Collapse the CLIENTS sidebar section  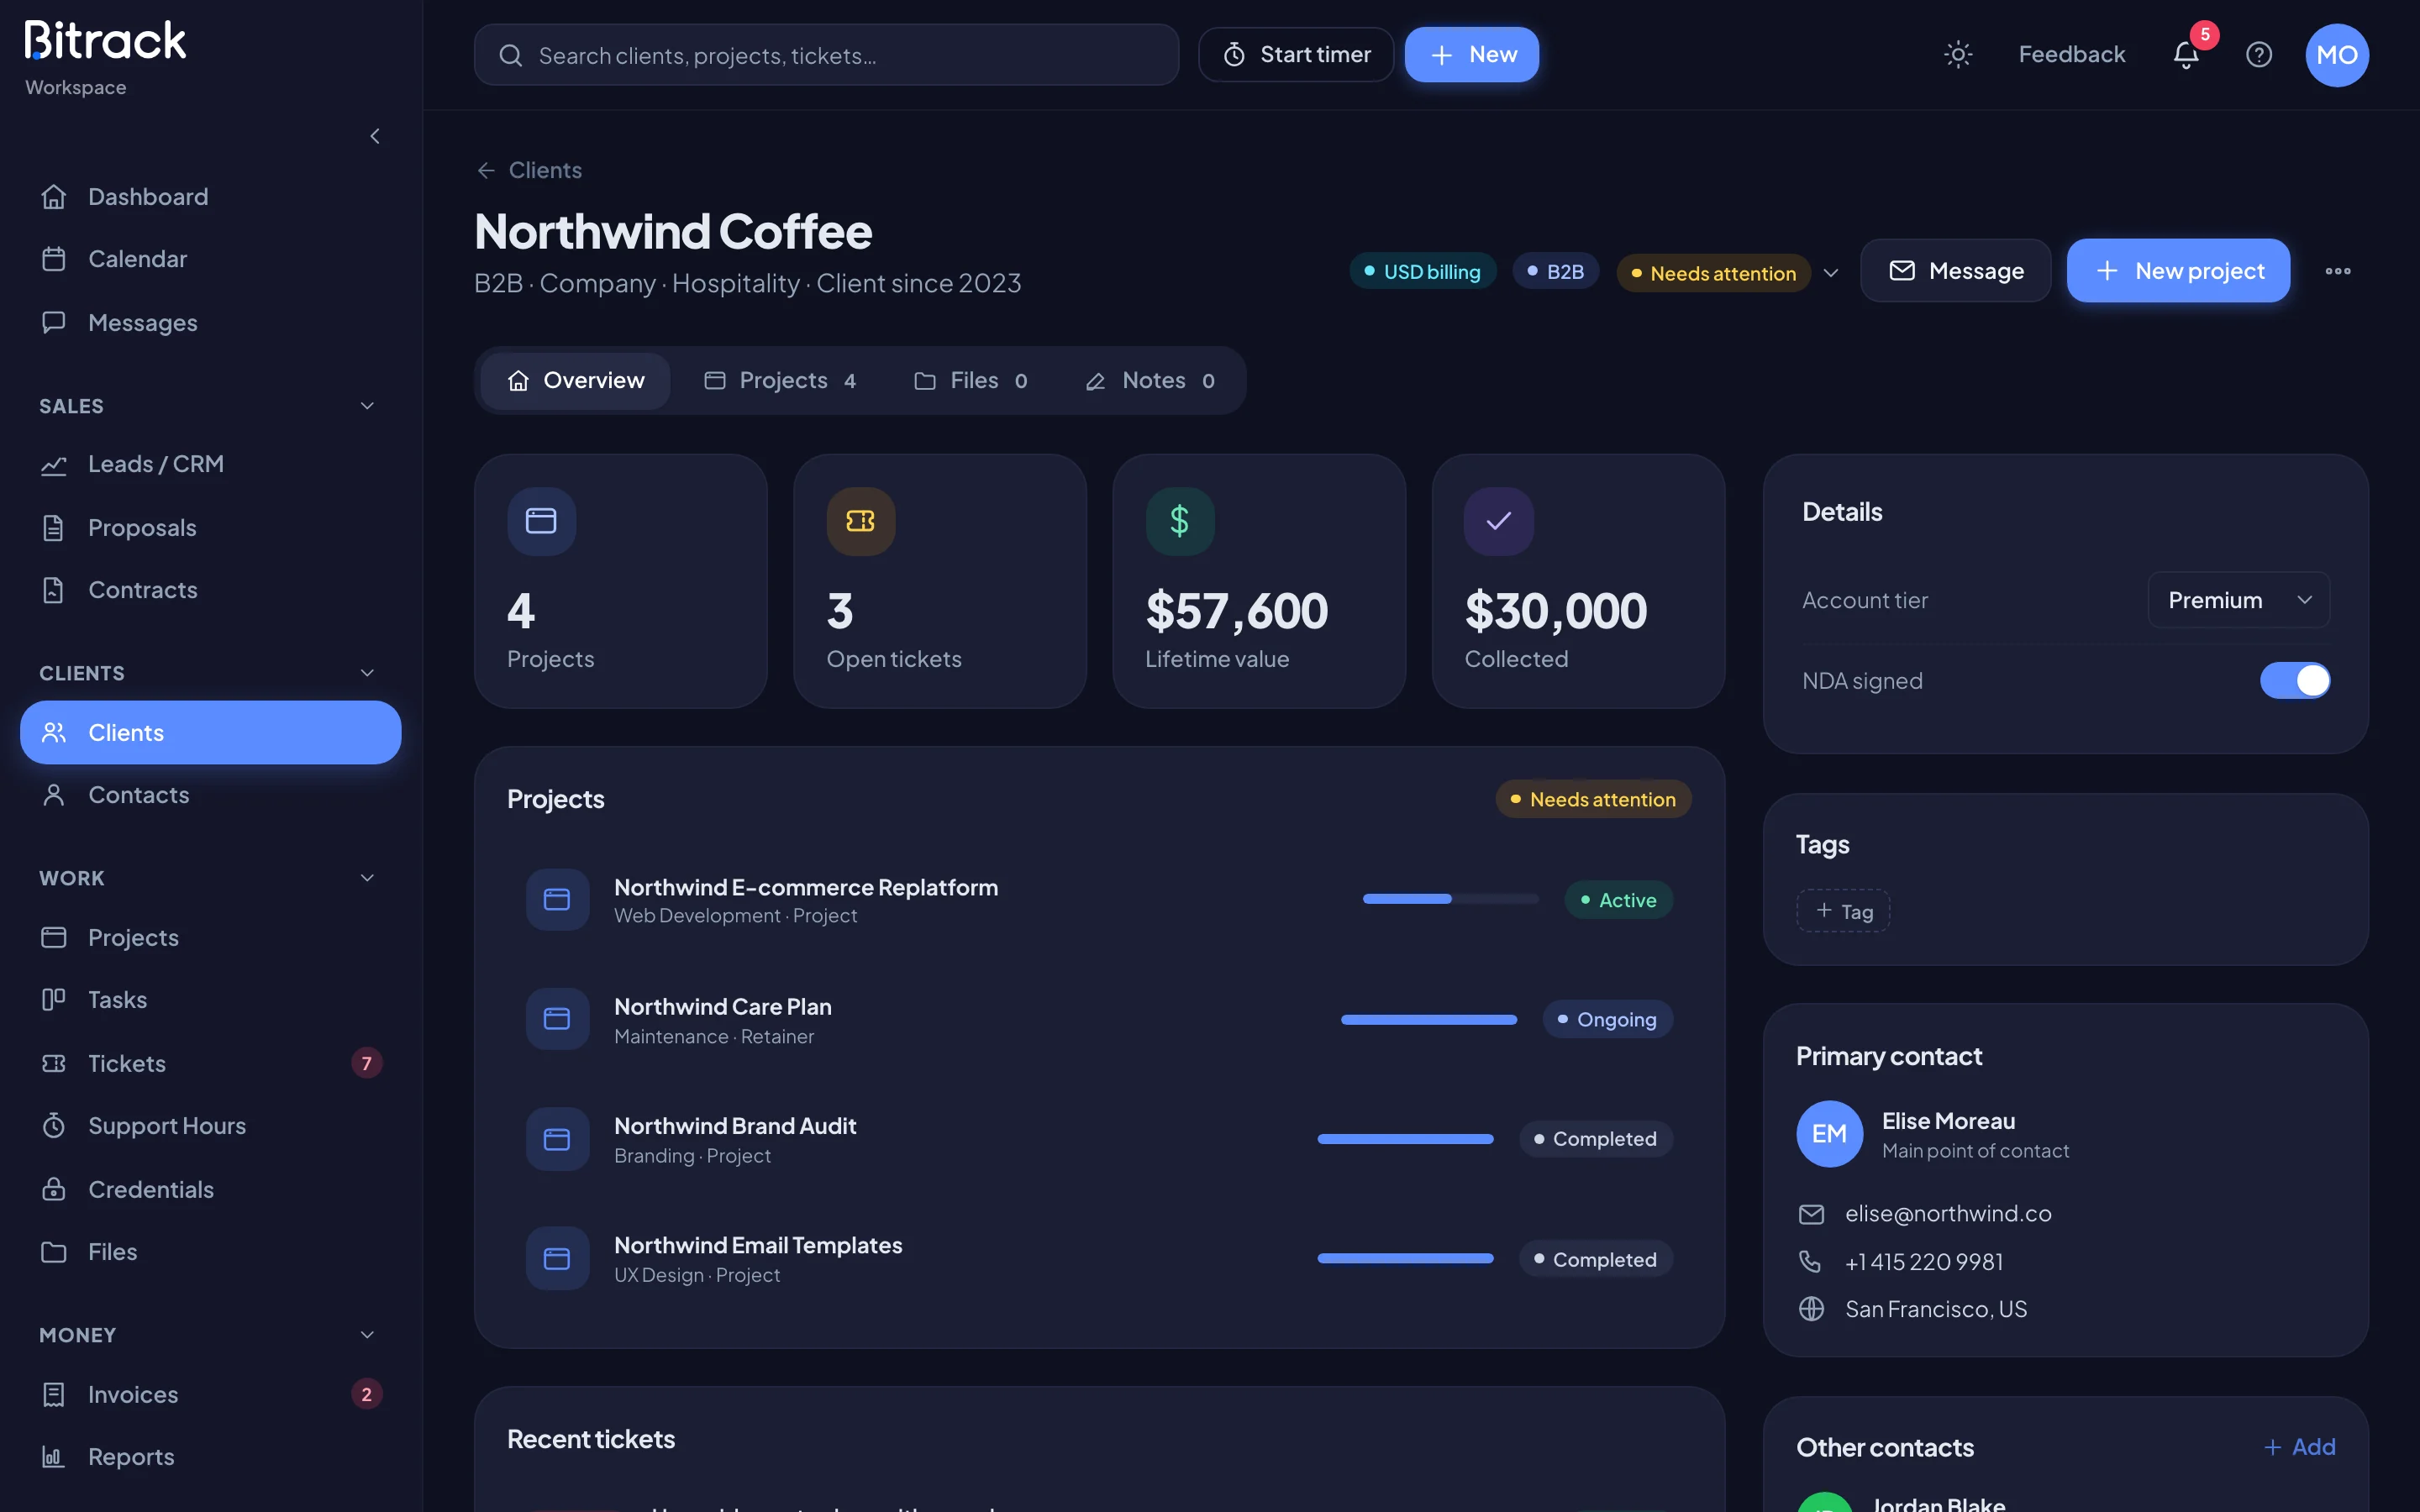367,673
